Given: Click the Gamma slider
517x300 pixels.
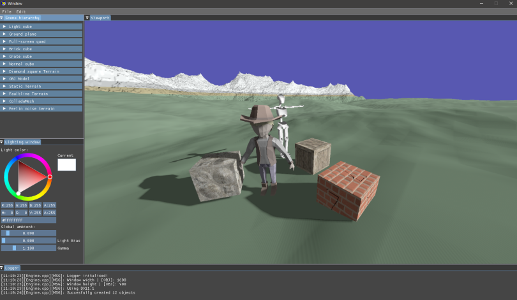Looking at the screenshot, I should (x=28, y=248).
